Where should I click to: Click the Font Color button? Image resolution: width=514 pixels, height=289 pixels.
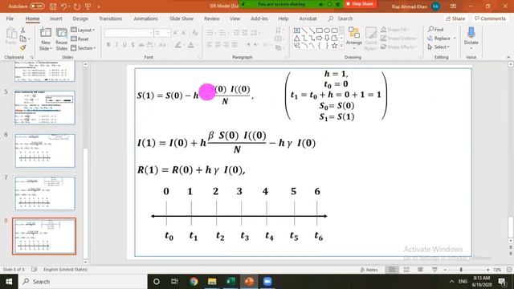[191, 45]
